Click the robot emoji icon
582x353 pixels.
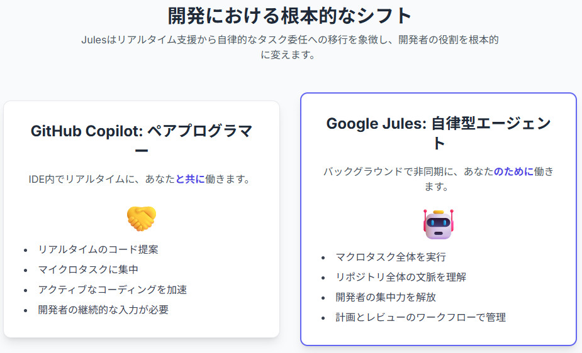coord(439,224)
